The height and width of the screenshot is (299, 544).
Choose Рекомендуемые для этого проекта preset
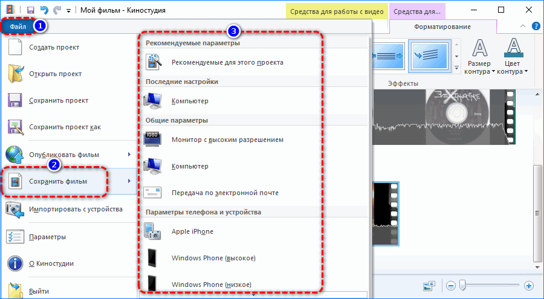click(227, 62)
